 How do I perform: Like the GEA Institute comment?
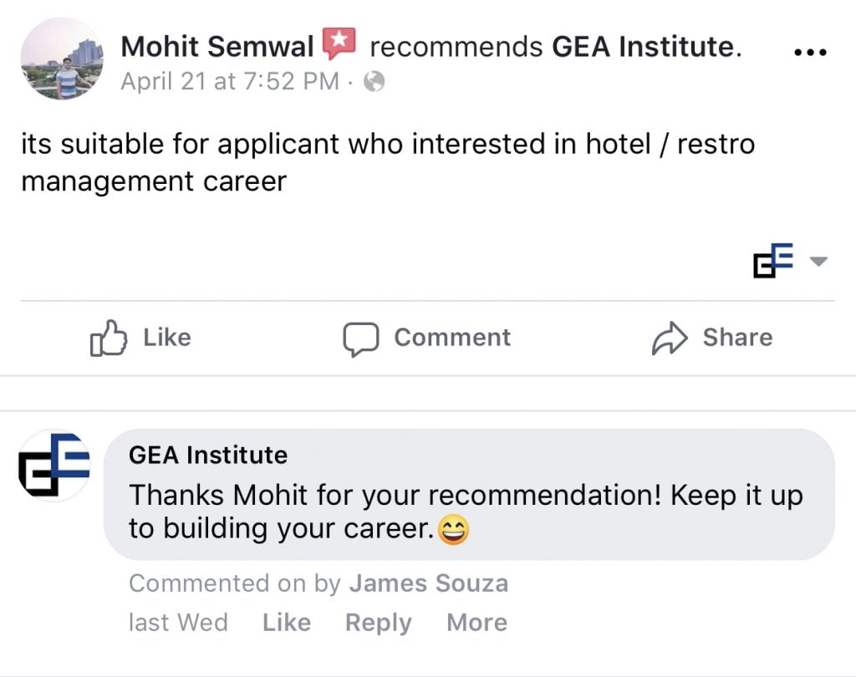click(286, 623)
